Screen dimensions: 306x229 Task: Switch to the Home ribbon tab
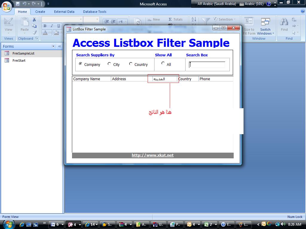[x=22, y=12]
